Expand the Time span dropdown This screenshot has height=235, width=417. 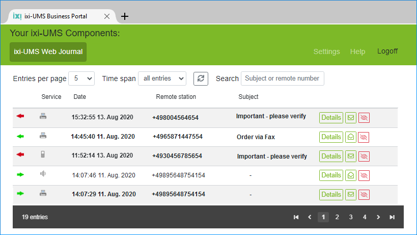[162, 79]
